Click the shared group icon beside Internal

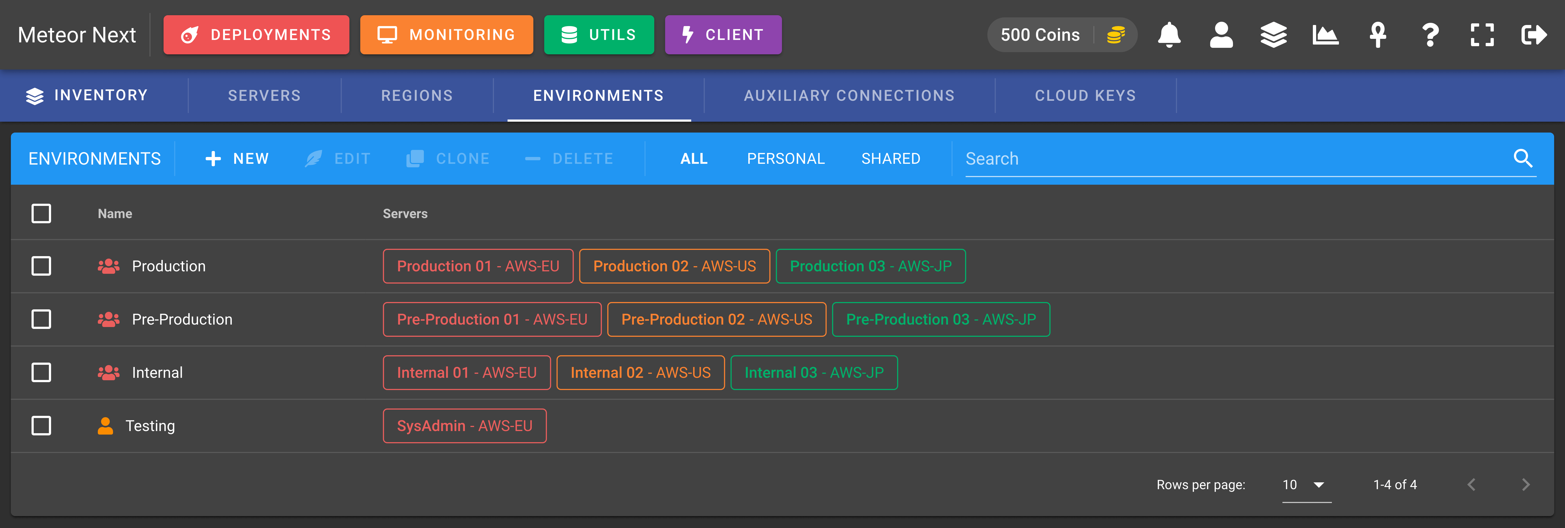pyautogui.click(x=109, y=372)
